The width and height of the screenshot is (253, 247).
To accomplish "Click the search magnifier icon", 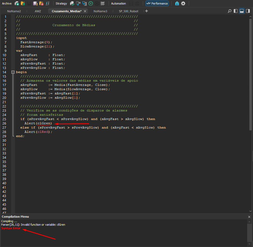I will click(x=229, y=11).
